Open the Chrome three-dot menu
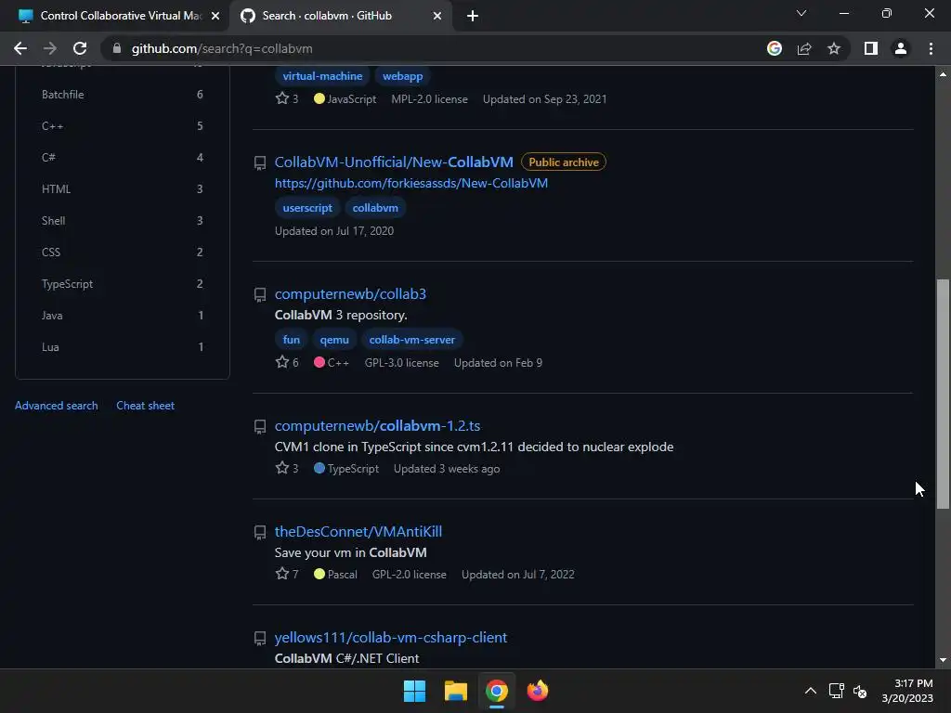This screenshot has height=713, width=951. [931, 48]
